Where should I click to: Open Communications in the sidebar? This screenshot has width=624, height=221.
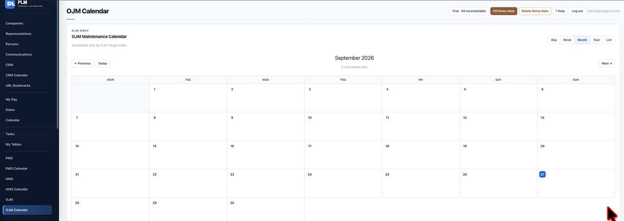point(19,55)
